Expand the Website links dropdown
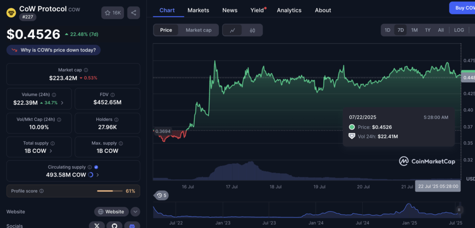Screen dimensions: 475x228 tap(135, 212)
